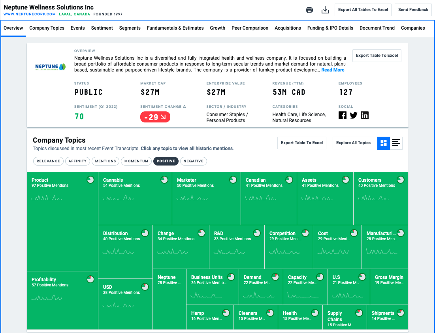
Task: Click the Assets tile pie chart icon
Action: point(346,180)
